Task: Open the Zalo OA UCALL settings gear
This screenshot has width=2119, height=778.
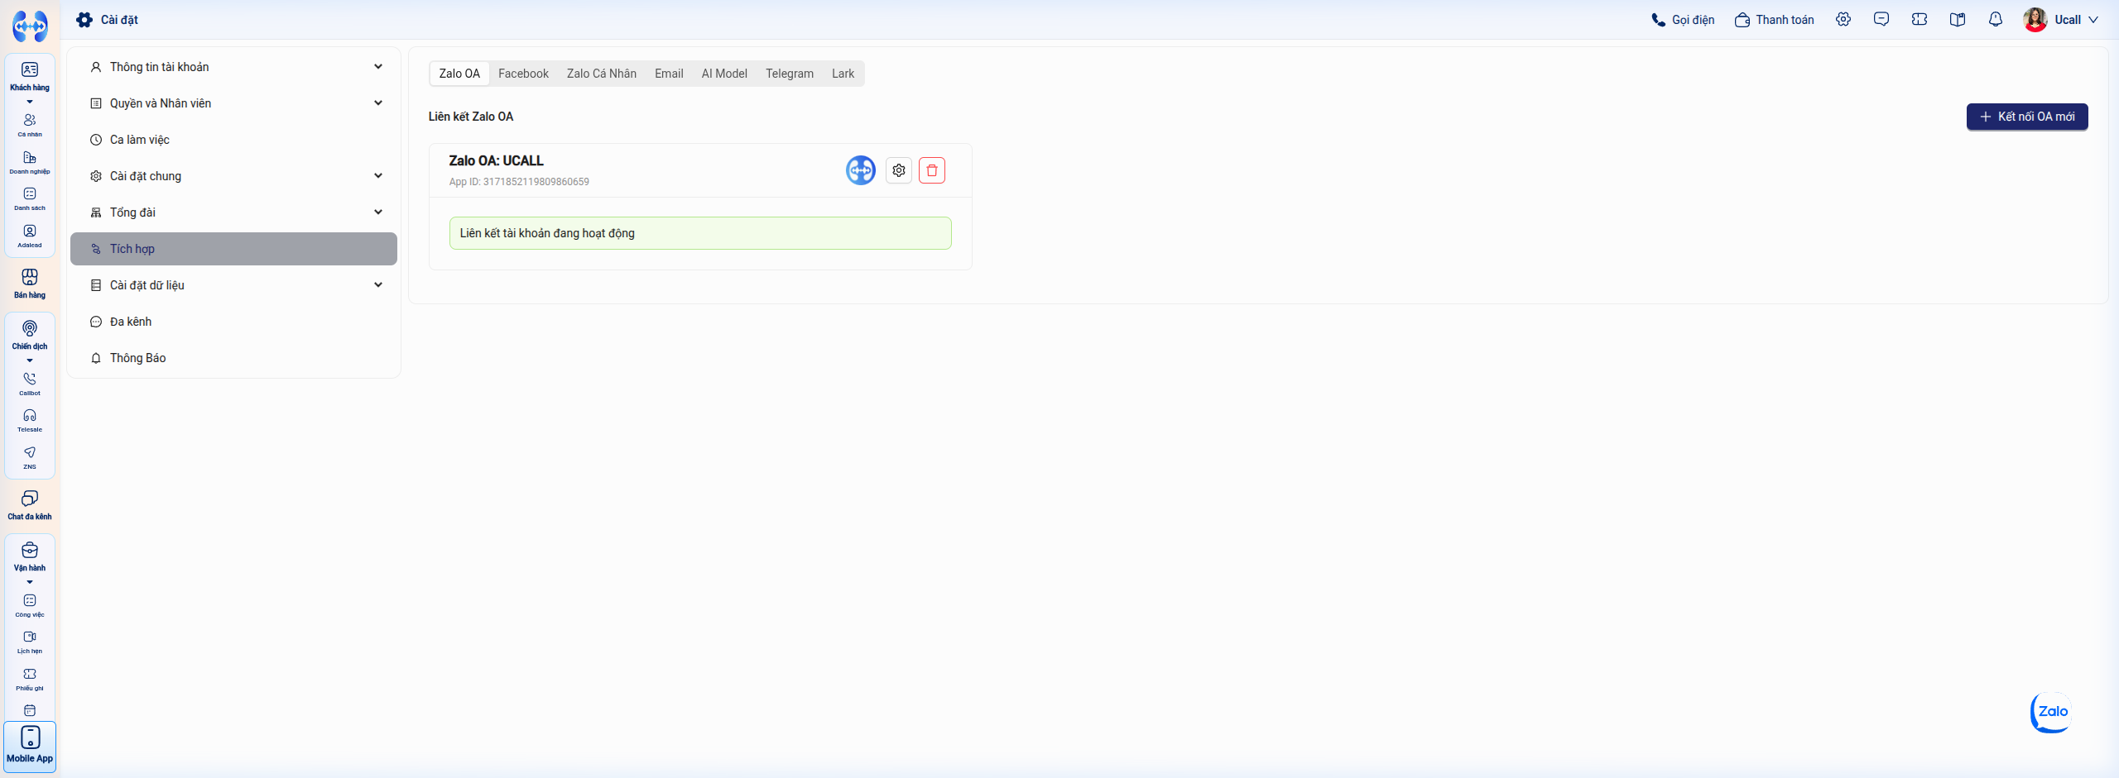Action: [899, 170]
